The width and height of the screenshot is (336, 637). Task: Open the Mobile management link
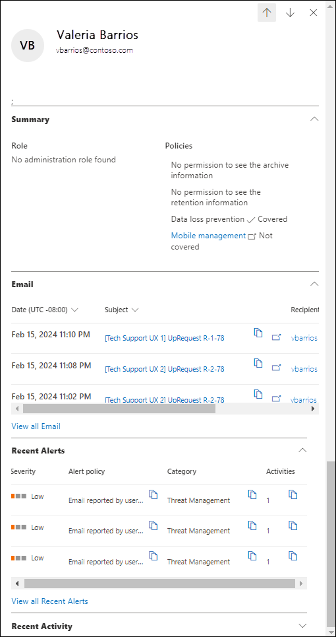(208, 236)
